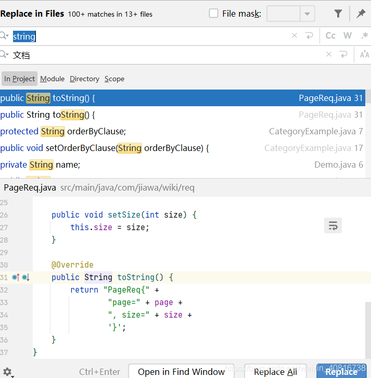This screenshot has height=378, width=371.
Task: Click the 'return "PageReq{"' code line
Action: coord(114,290)
